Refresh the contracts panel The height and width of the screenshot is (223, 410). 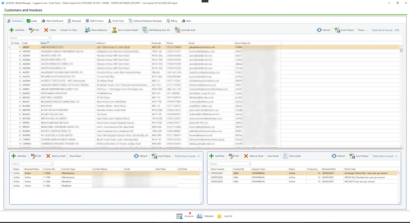(x=141, y=156)
